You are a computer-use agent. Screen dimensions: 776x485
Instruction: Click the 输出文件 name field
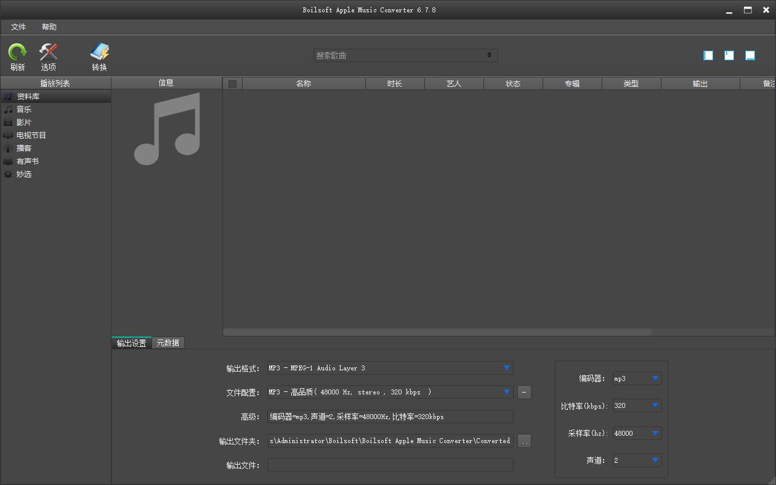390,465
